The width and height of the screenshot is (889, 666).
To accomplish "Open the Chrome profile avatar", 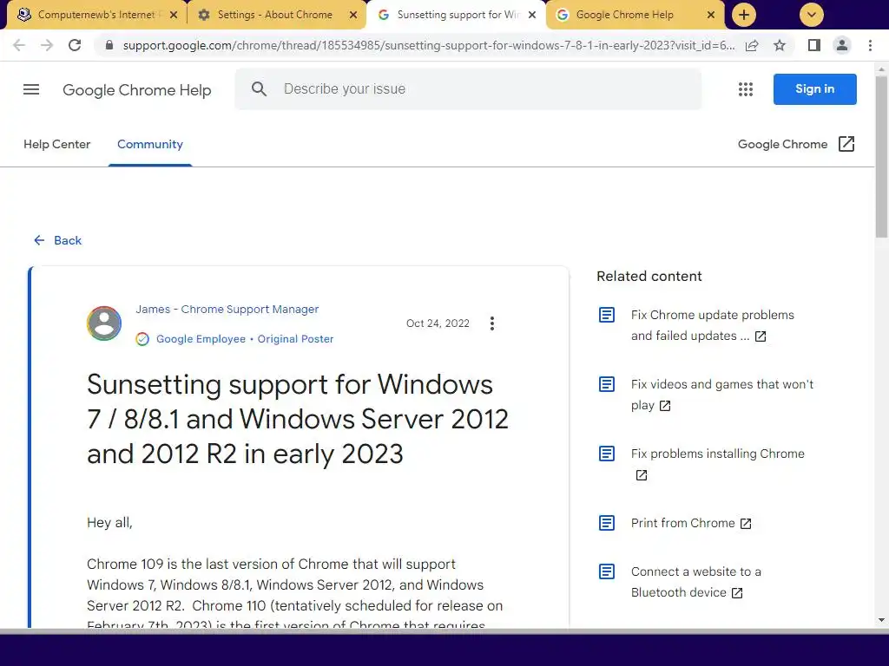I will [842, 45].
